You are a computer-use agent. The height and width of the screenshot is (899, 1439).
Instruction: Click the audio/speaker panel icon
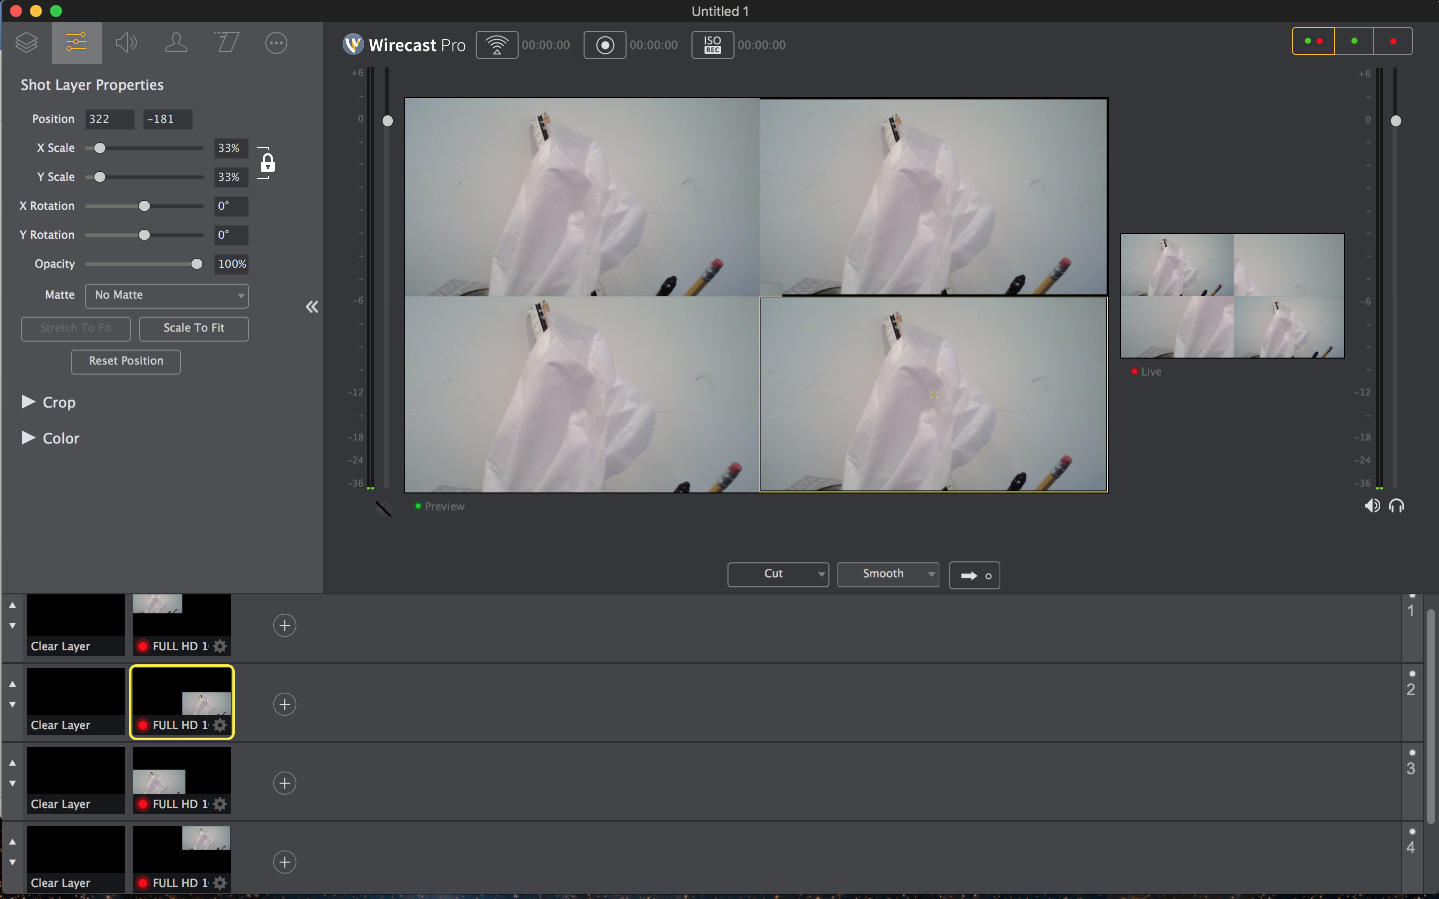(126, 42)
